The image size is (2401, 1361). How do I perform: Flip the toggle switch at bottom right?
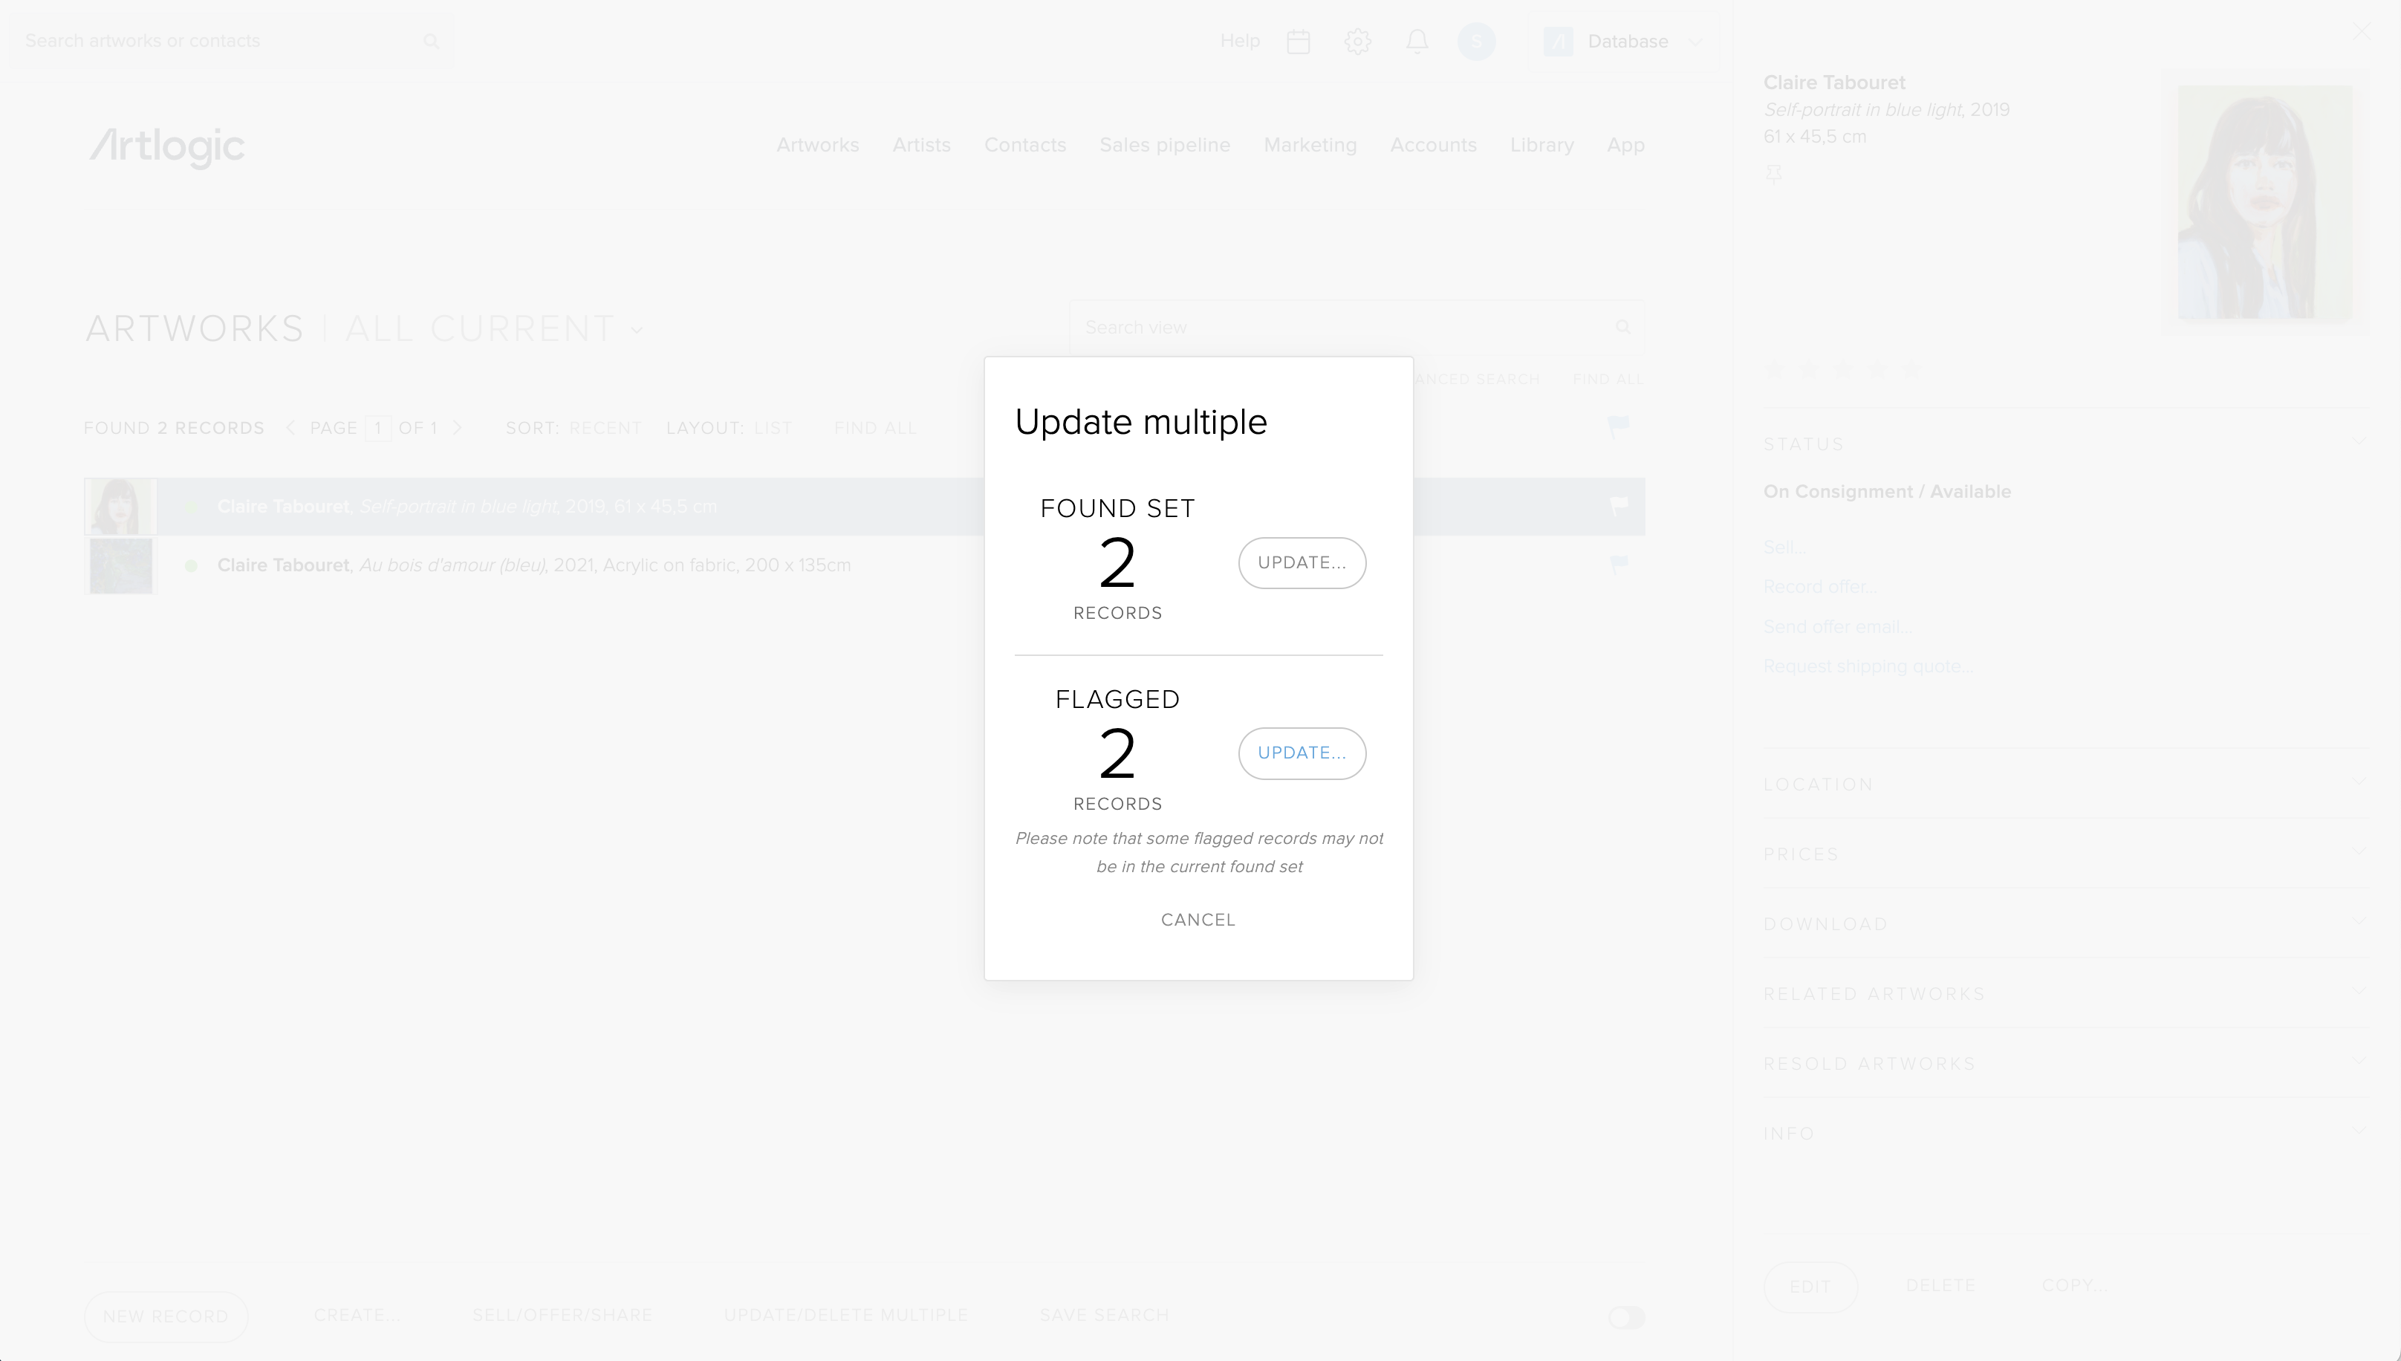click(1625, 1317)
